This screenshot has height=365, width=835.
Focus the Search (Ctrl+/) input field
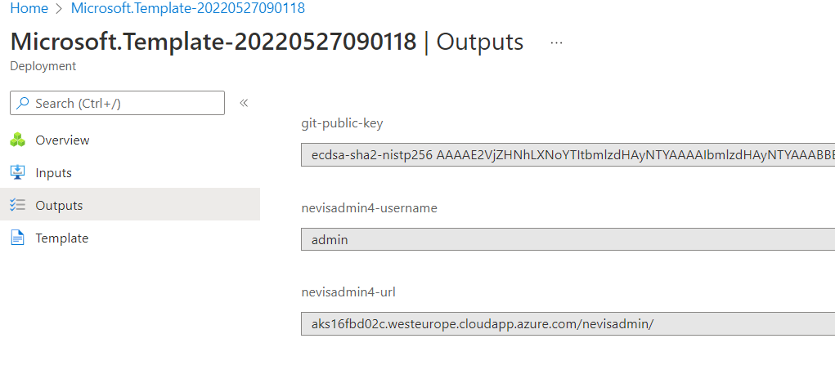(123, 104)
